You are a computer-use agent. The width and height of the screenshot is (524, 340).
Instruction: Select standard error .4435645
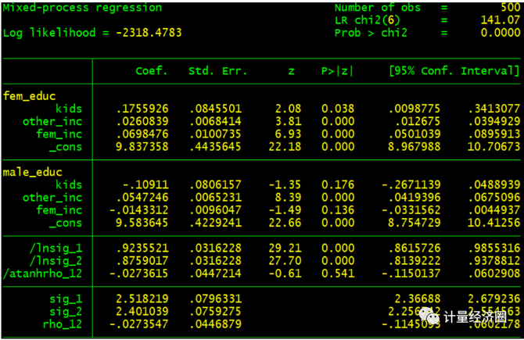(215, 147)
